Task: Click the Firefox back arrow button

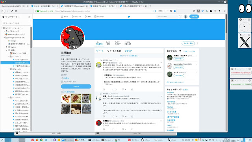Action: pos(3,11)
